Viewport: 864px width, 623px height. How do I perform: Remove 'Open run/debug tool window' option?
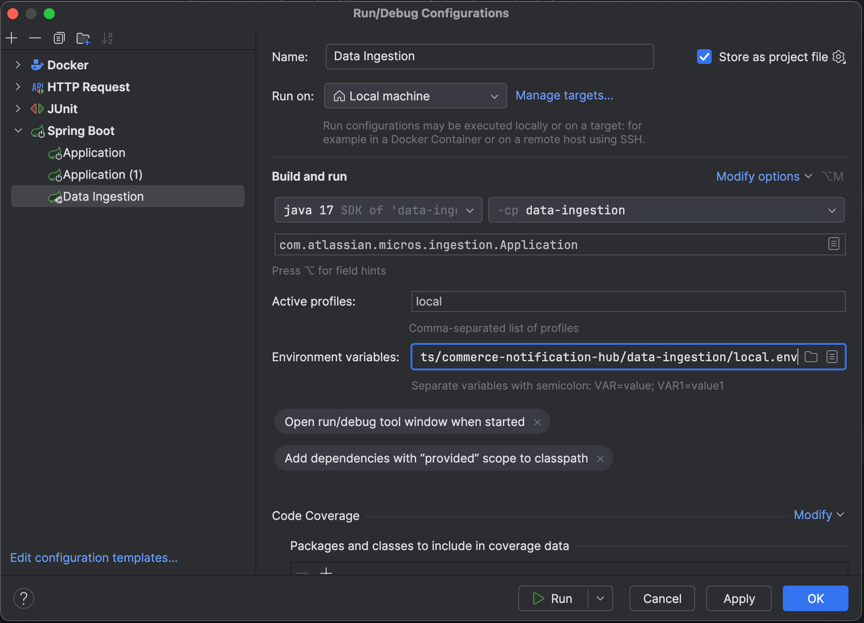pyautogui.click(x=537, y=422)
